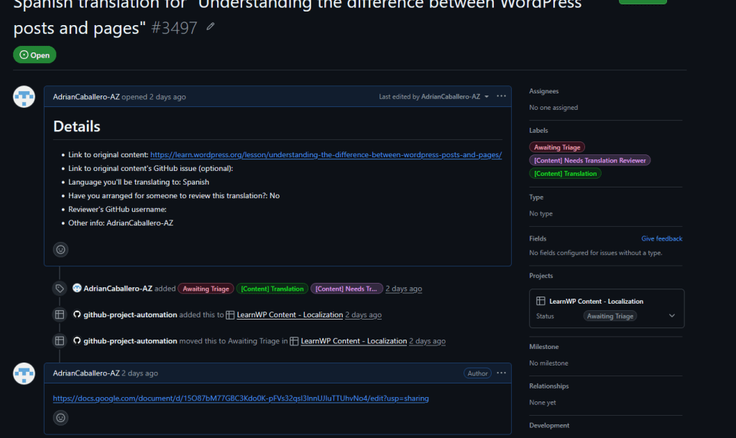Image resolution: width=736 pixels, height=438 pixels.
Task: Click AdrianCaballero-AZ name on second comment header
Action: tap(86, 373)
